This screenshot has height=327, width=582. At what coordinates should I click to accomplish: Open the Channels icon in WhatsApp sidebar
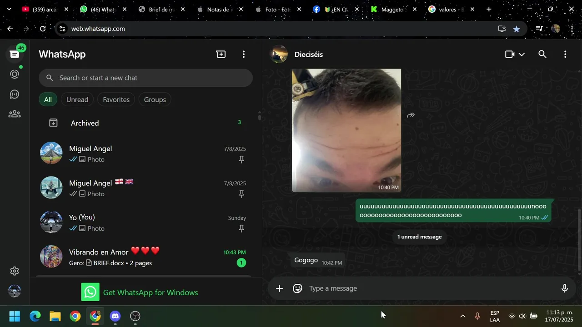15,94
